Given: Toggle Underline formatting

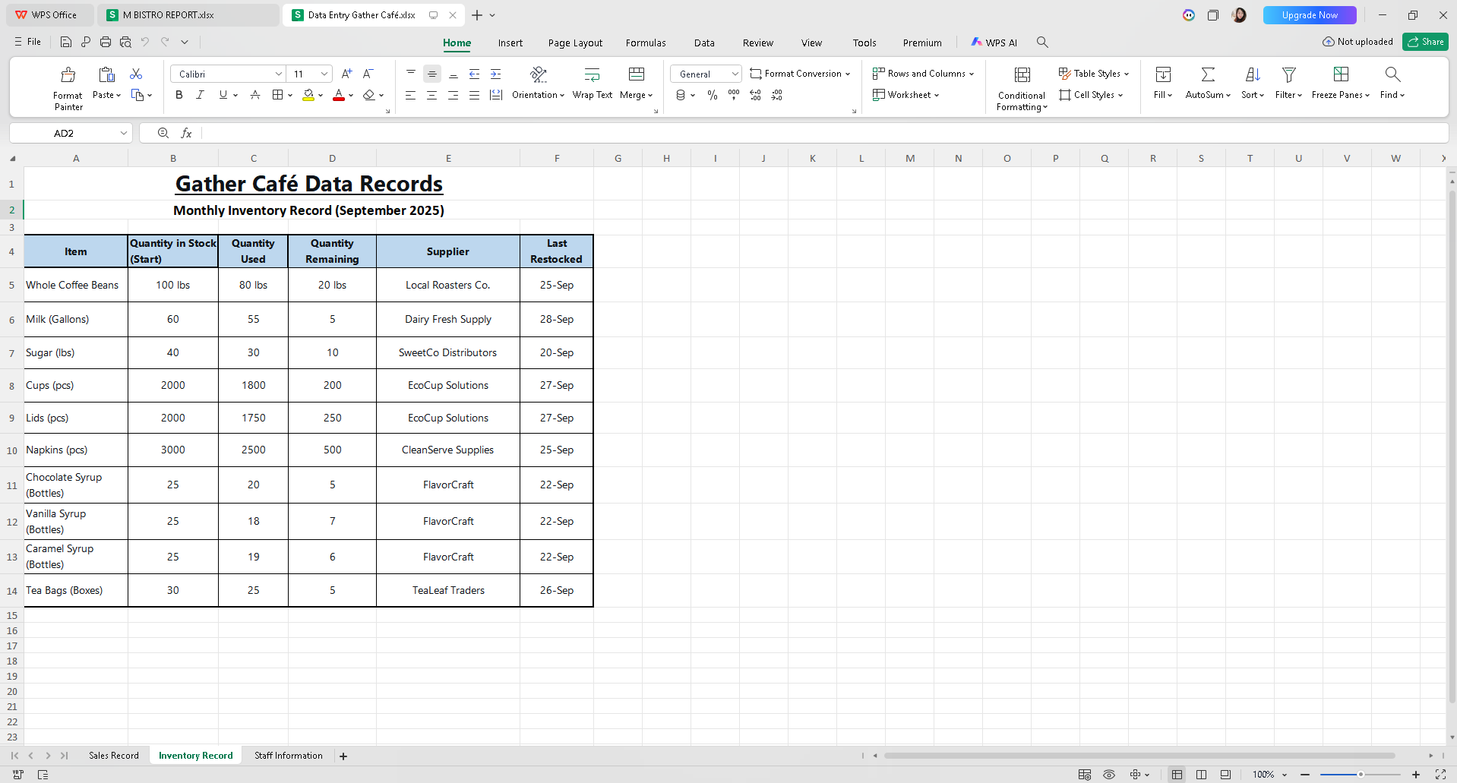Looking at the screenshot, I should 223,95.
